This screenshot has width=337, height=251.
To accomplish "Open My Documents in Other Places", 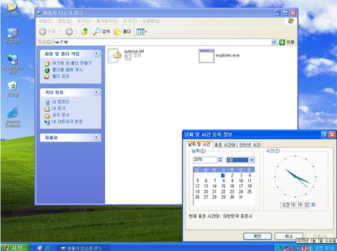I will click(55, 108).
